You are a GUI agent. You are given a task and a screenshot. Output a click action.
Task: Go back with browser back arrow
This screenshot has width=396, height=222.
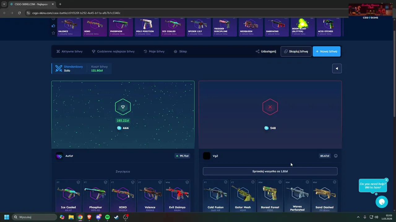4,13
